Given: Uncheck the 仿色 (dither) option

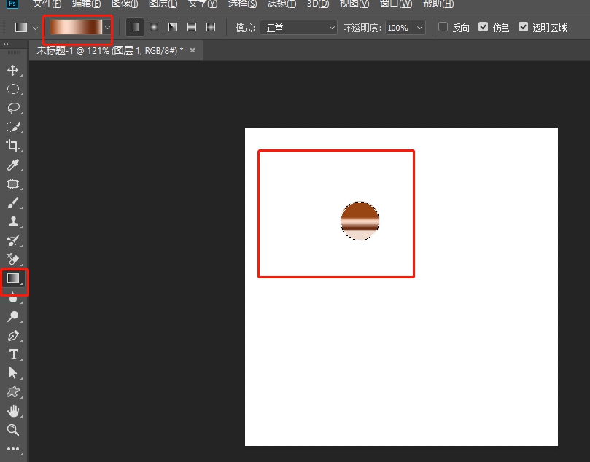Looking at the screenshot, I should (x=484, y=27).
